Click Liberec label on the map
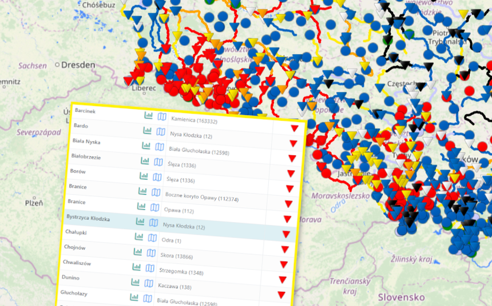Screen dimensions: 492x306 point(144,88)
